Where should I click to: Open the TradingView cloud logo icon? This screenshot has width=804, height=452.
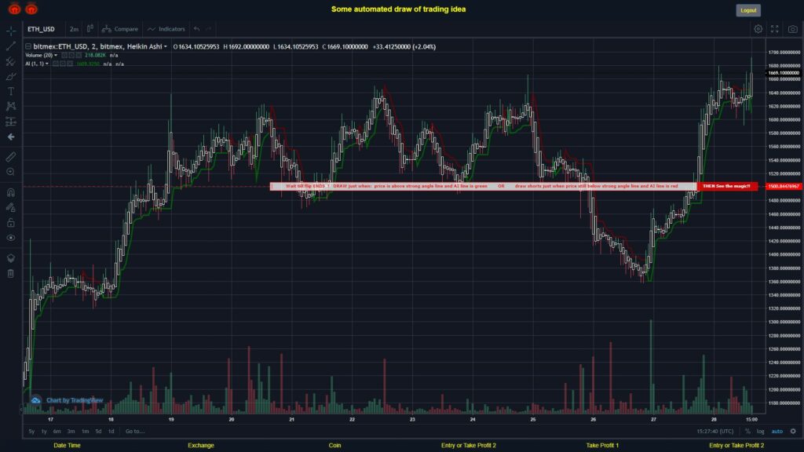point(35,400)
